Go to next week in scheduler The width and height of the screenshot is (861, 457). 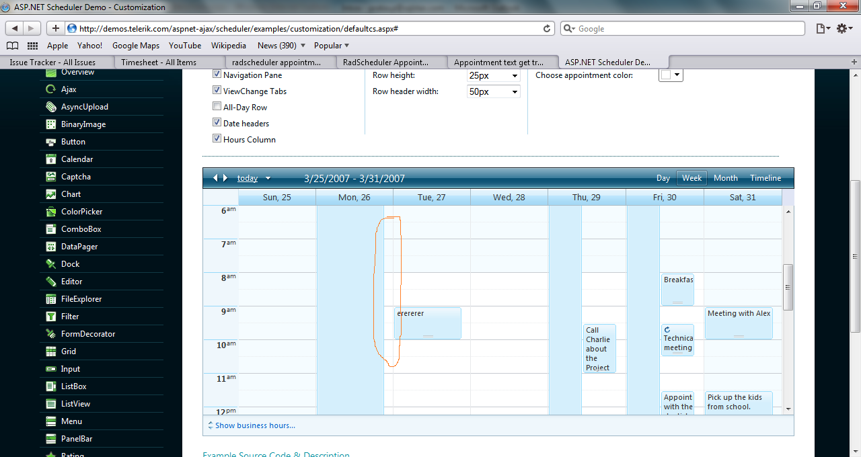(x=225, y=178)
